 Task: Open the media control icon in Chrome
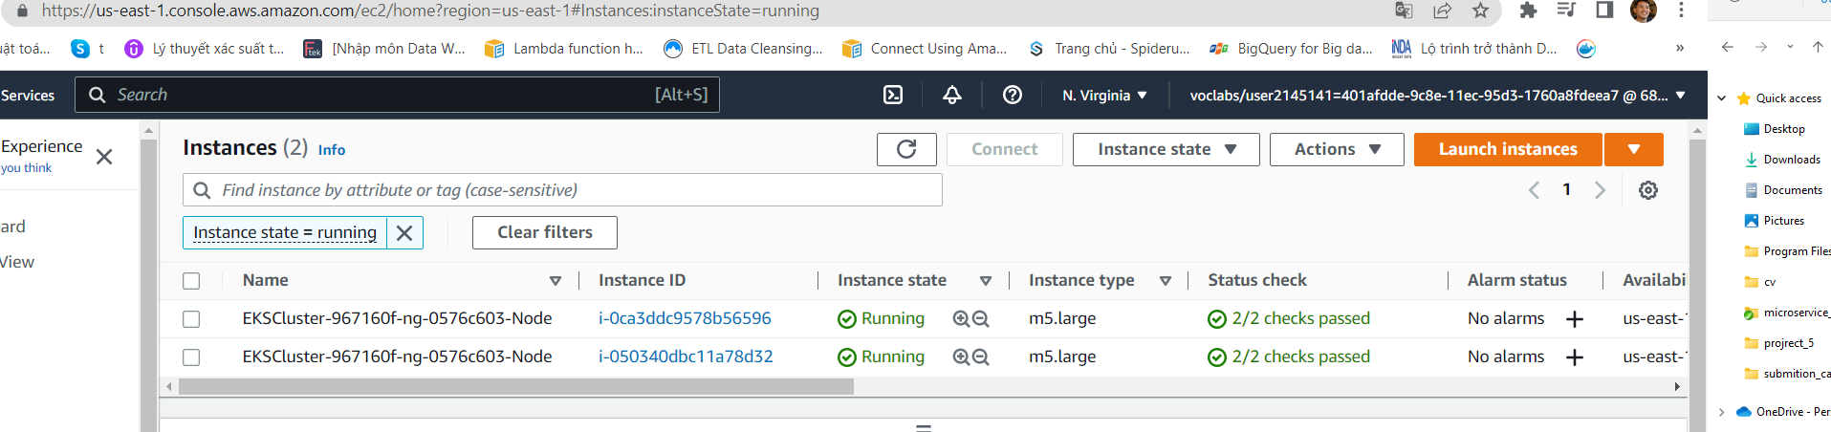tap(1566, 11)
